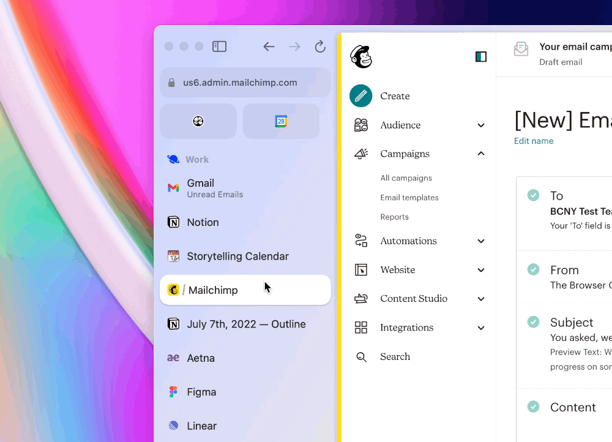Image resolution: width=612 pixels, height=442 pixels.
Task: Click the Content heading
Action: 573,407
